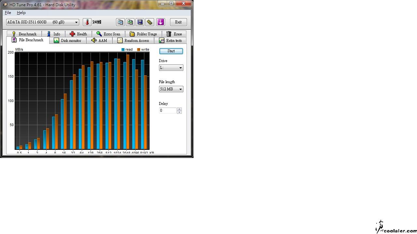This screenshot has width=417, height=234.
Task: Open the Erase tab
Action: pyautogui.click(x=174, y=34)
